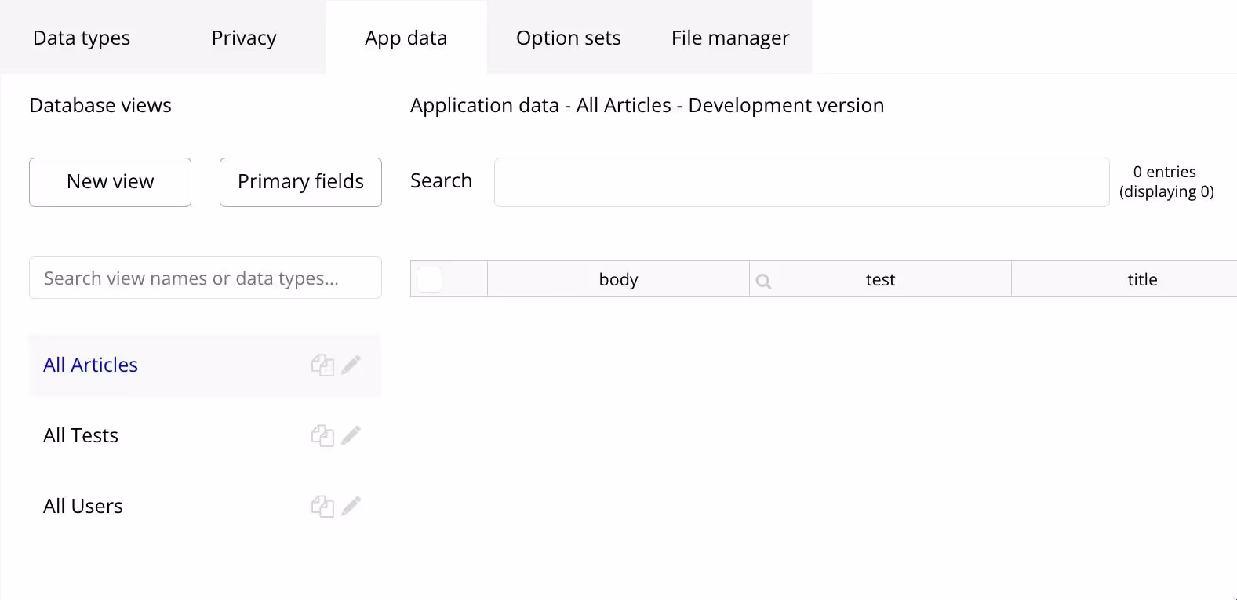Viewport: 1237px width, 600px height.
Task: Open the Privacy tab
Action: tap(244, 38)
